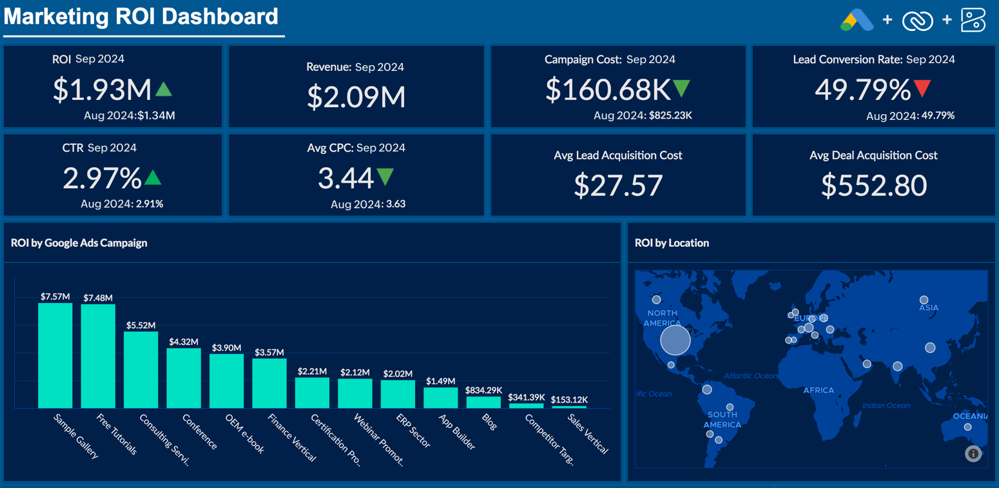The image size is (999, 488).
Task: Click the Avg CPC value 3.44
Action: [346, 178]
